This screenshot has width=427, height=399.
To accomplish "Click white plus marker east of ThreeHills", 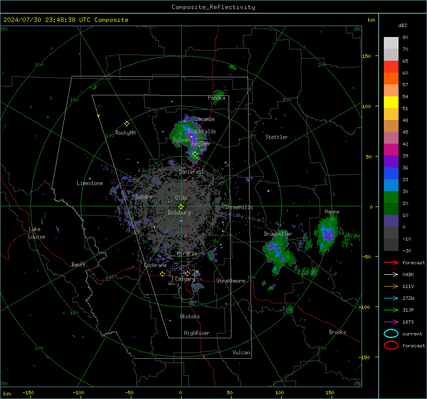I will pos(268,191).
